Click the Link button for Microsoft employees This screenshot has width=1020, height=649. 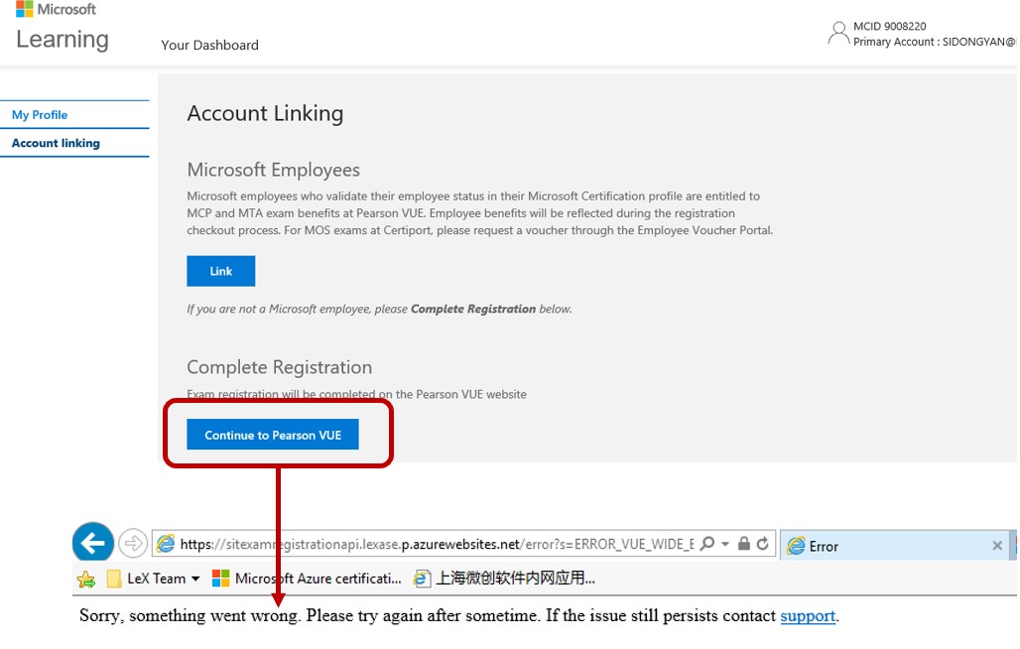click(220, 271)
